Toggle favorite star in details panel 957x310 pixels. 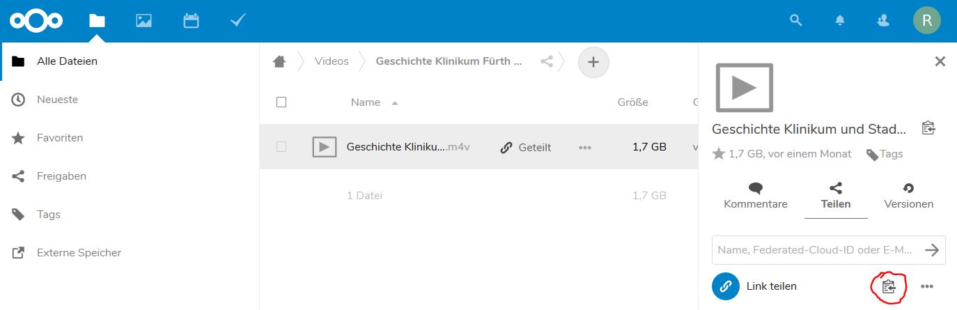coord(718,154)
